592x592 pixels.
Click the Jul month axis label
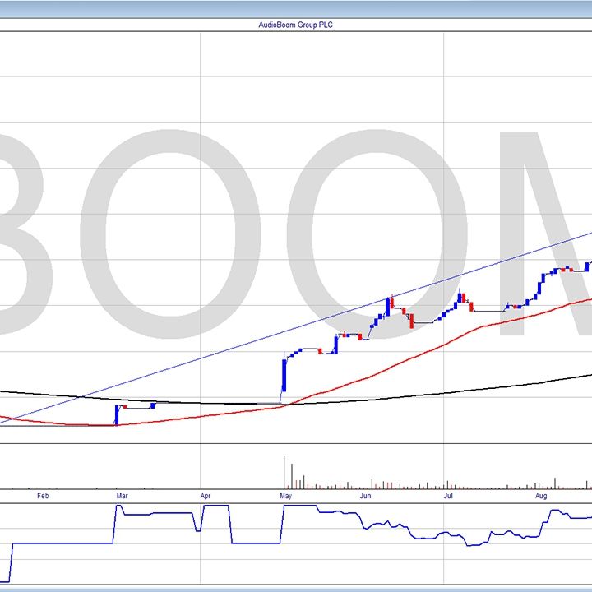[x=448, y=497]
